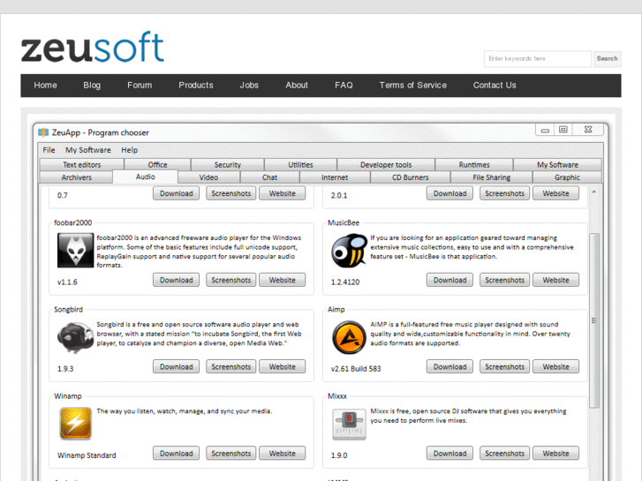Click the Songbird bird icon

click(x=75, y=337)
